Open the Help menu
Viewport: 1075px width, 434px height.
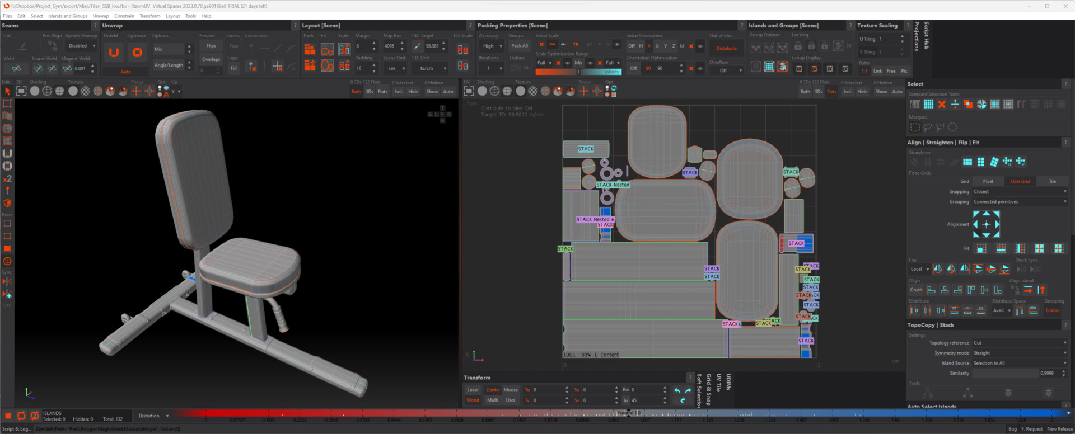[207, 16]
